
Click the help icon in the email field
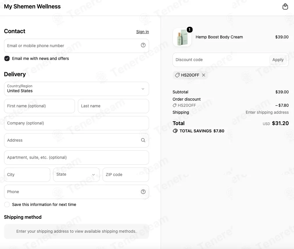(x=143, y=45)
